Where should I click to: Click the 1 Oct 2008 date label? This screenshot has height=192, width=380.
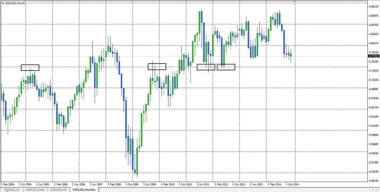[132, 184]
